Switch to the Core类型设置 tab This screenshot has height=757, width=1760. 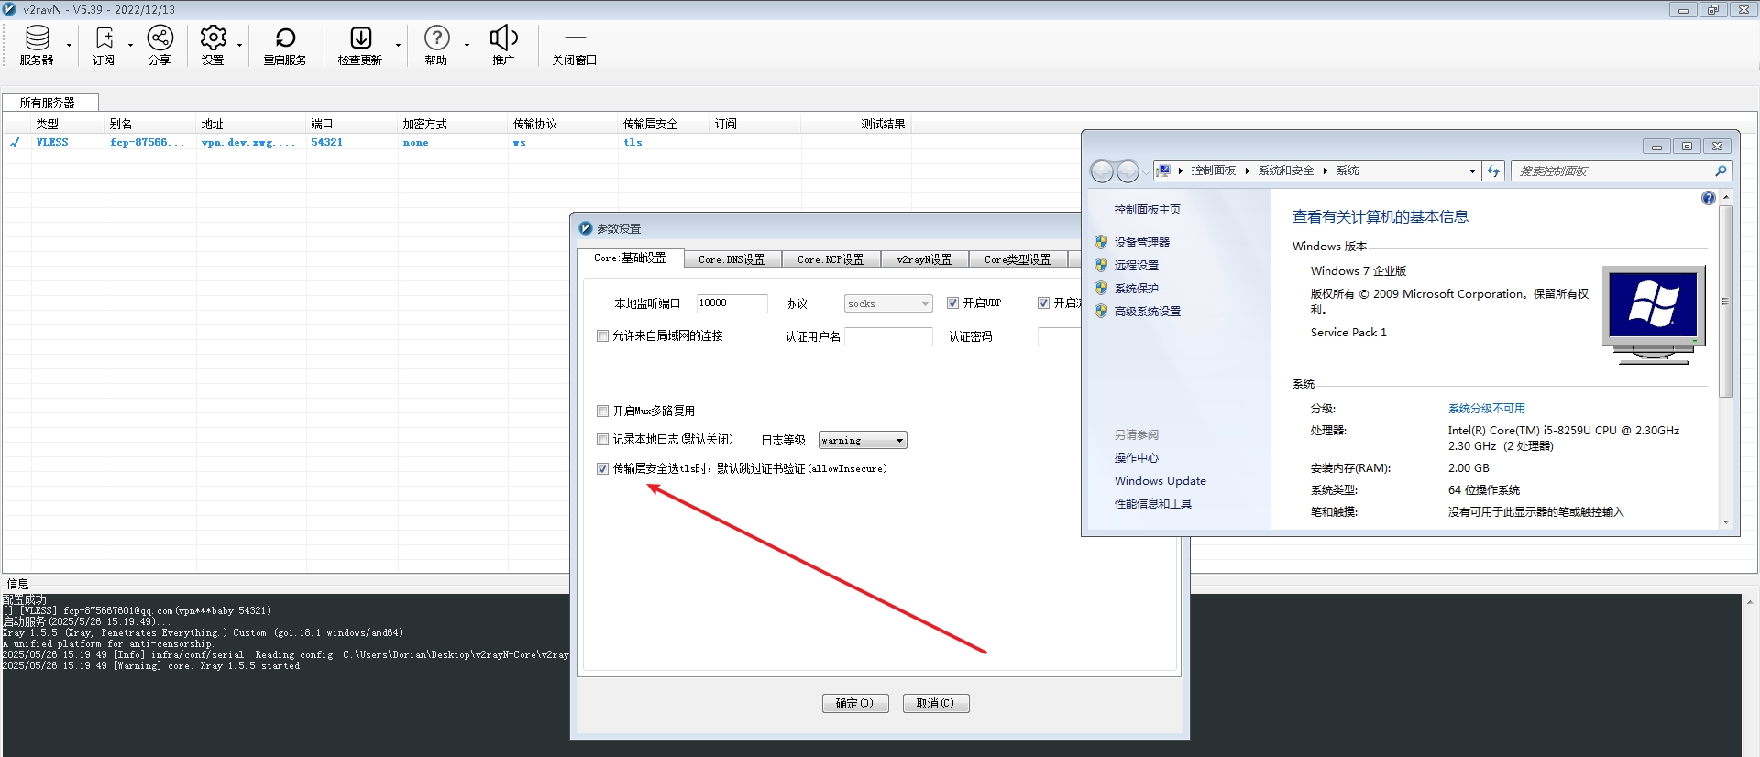click(1017, 259)
